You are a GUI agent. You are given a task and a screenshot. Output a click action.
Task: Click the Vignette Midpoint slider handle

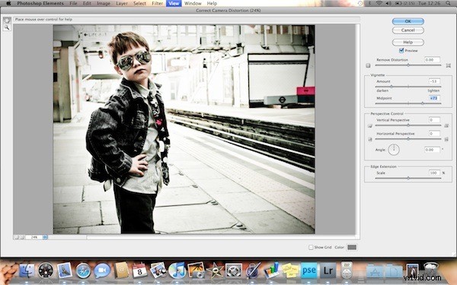[x=423, y=103]
